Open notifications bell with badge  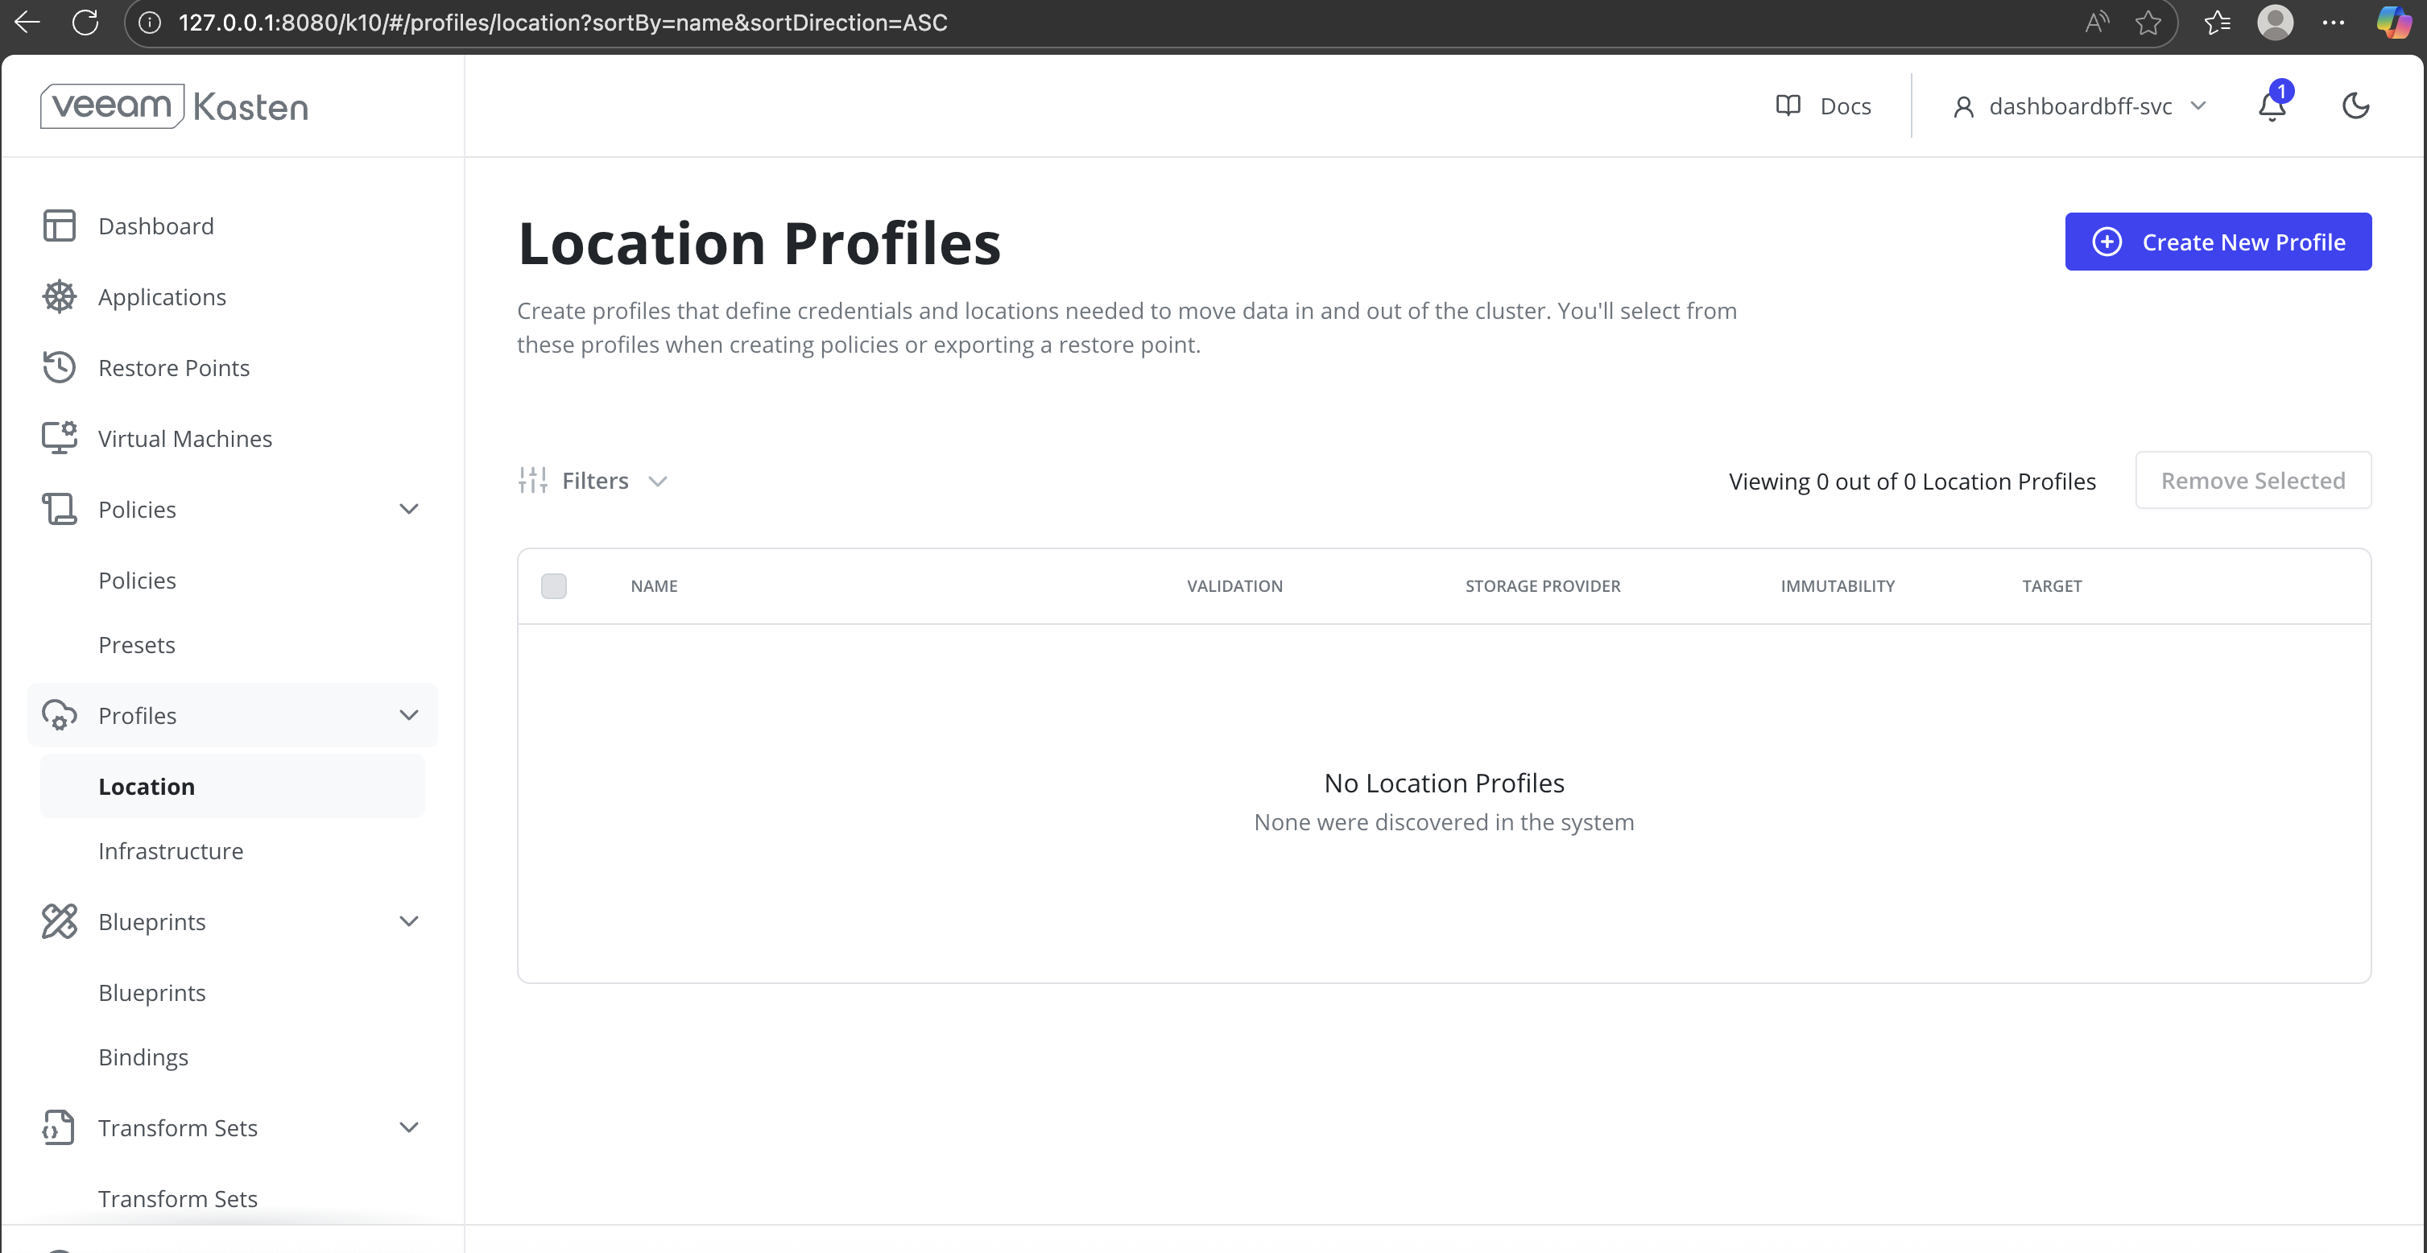point(2272,105)
